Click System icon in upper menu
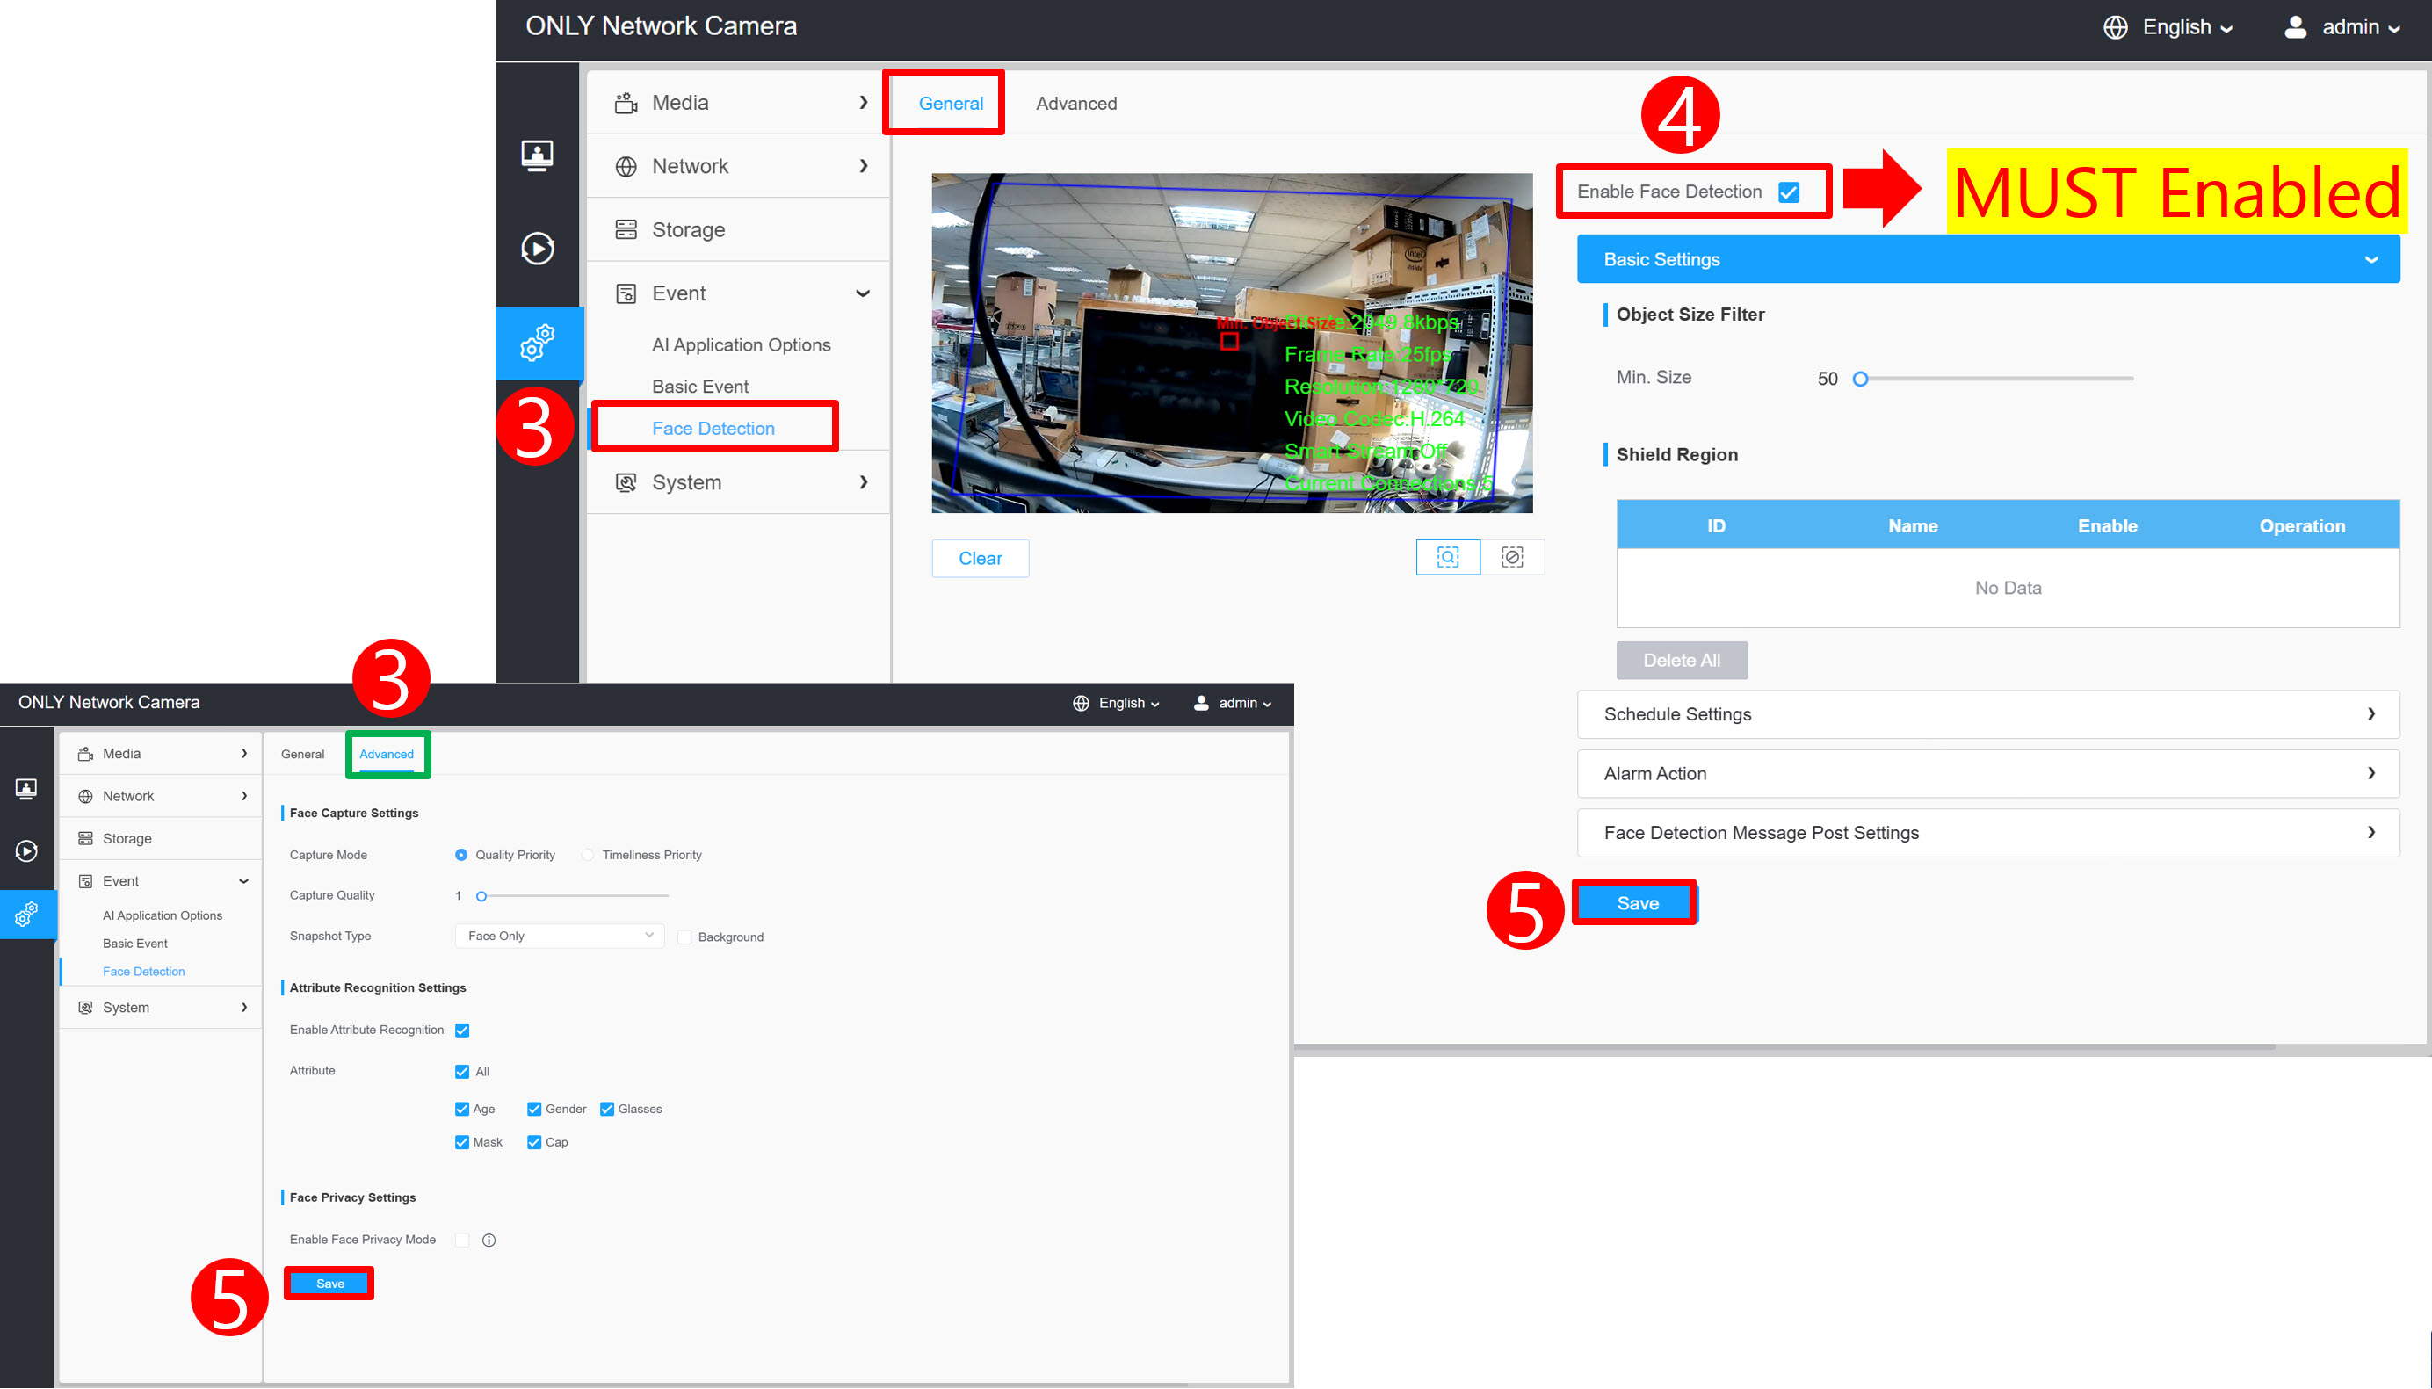 (626, 482)
